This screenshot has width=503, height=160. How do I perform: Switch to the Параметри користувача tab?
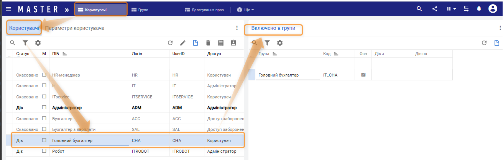point(75,28)
